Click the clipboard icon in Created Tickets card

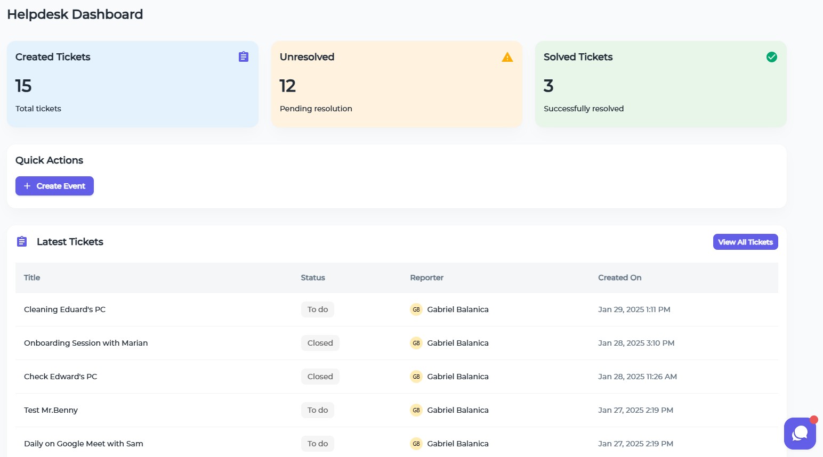pyautogui.click(x=244, y=56)
